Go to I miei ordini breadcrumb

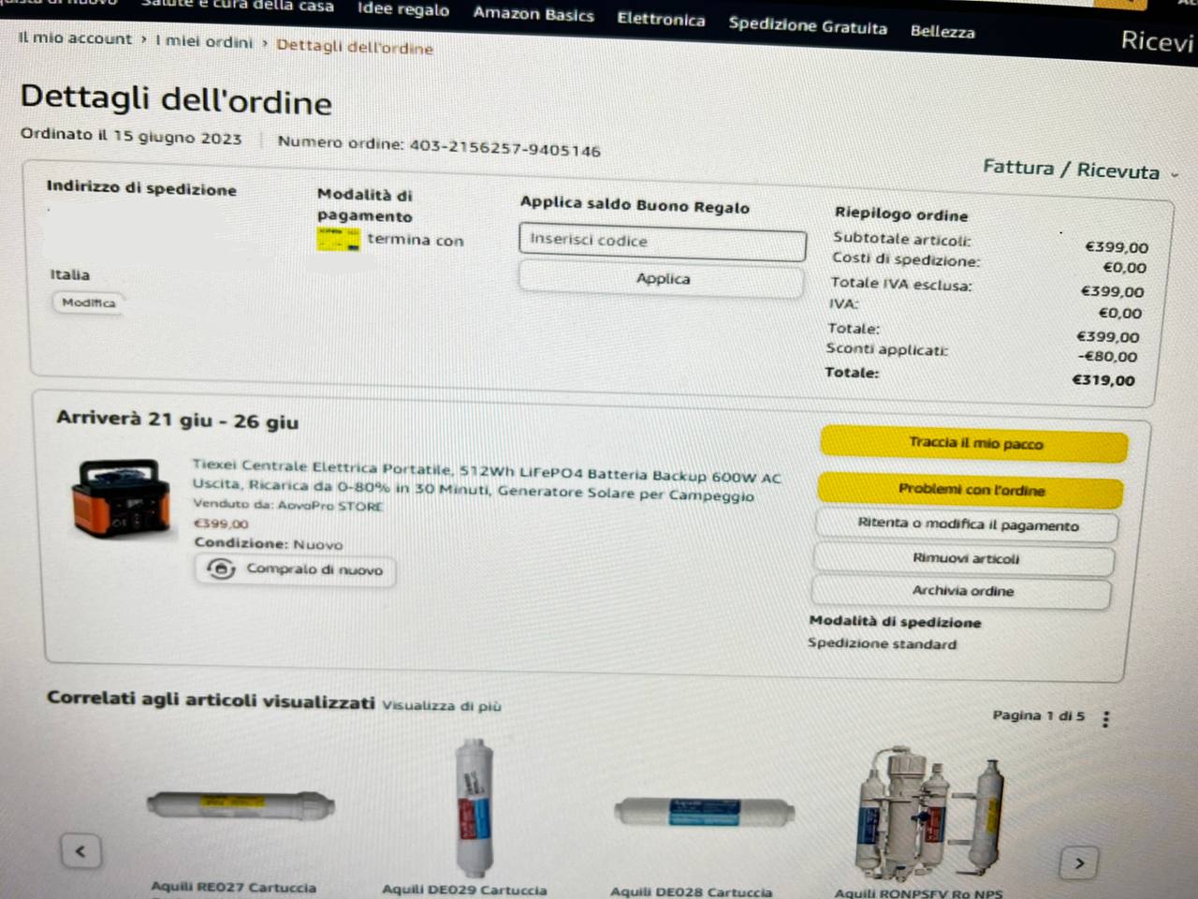pos(204,41)
